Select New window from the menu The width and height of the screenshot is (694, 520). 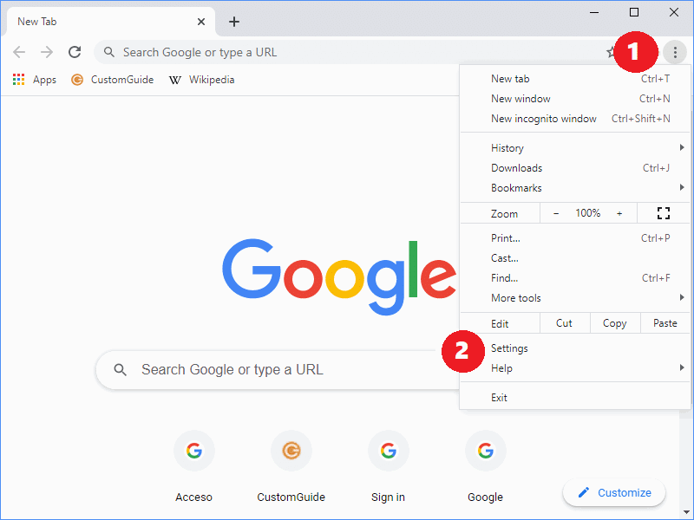pyautogui.click(x=574, y=99)
